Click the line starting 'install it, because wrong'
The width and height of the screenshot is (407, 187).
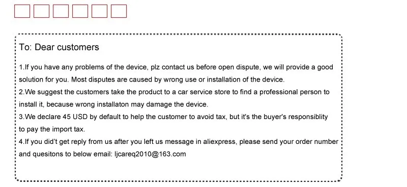click(113, 104)
